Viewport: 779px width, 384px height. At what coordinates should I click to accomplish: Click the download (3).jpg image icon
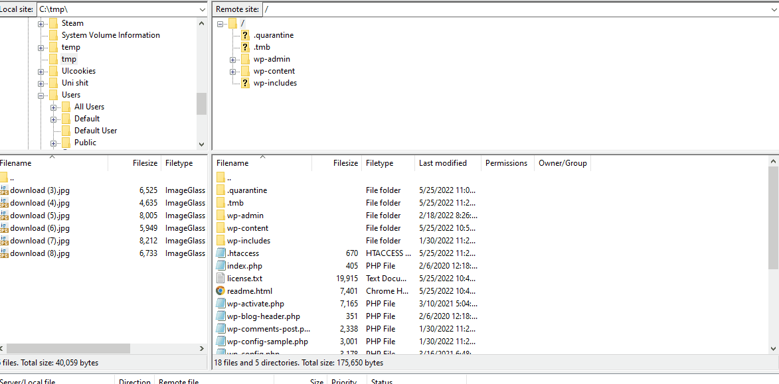click(x=3, y=190)
